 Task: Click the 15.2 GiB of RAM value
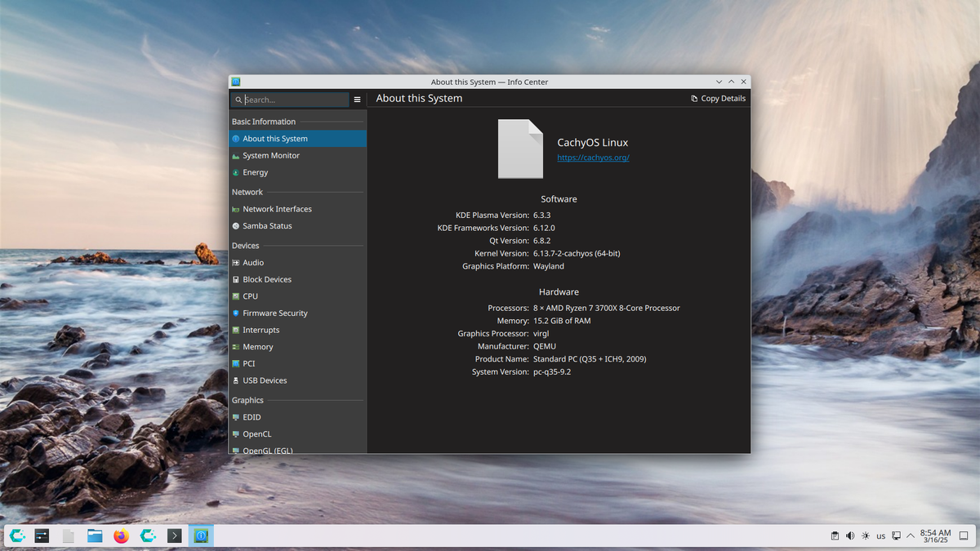tap(562, 321)
